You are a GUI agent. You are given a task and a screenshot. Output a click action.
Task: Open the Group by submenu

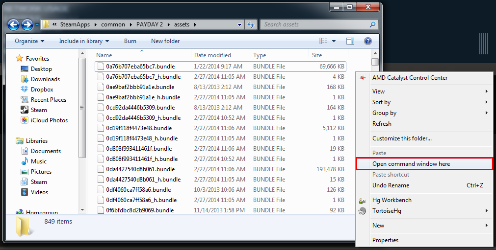pos(424,113)
